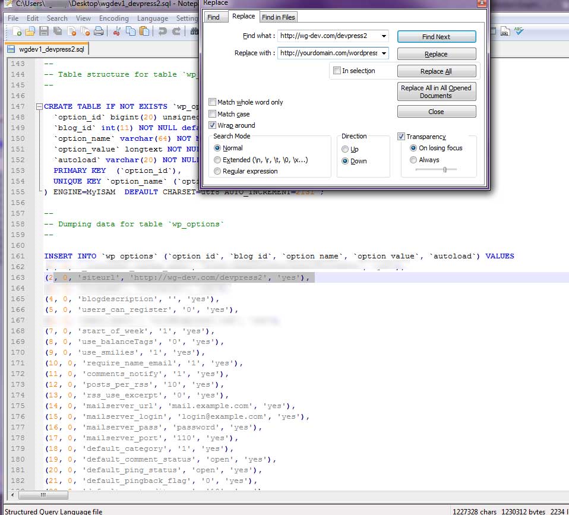Click the horizontal scrollbar thumb in editor
Screen dimensions: 569x515
[x=43, y=495]
